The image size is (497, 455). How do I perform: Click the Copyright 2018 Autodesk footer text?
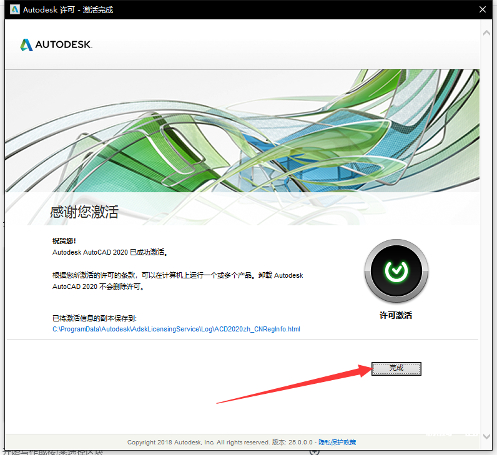pos(198,442)
